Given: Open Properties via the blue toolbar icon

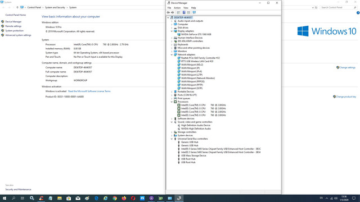Looking at the screenshot, I should pos(184,12).
